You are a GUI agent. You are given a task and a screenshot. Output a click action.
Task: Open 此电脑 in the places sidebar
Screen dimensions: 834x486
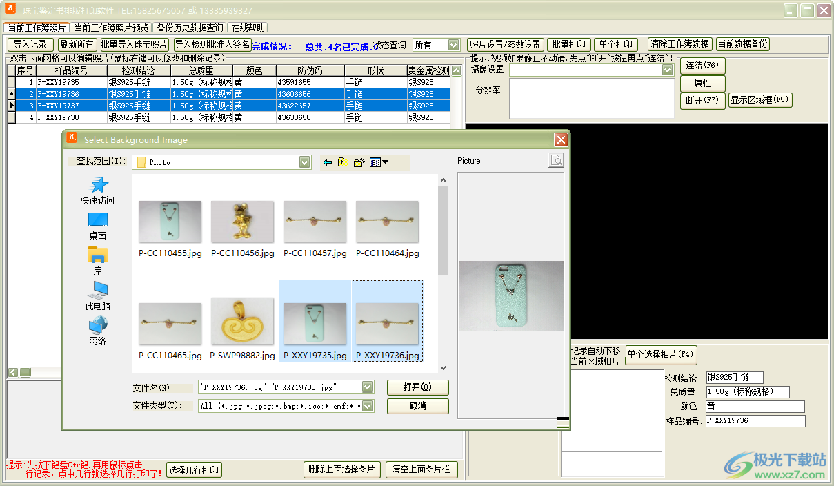point(98,295)
